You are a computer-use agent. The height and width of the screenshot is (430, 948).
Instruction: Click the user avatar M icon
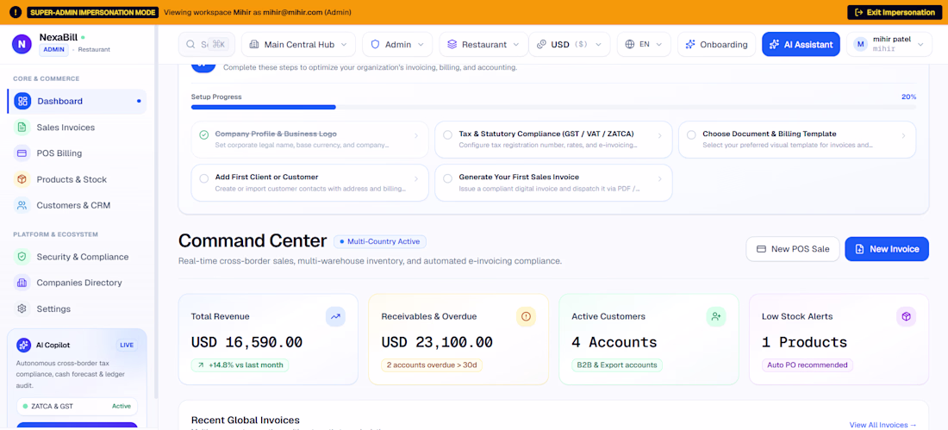tap(861, 44)
